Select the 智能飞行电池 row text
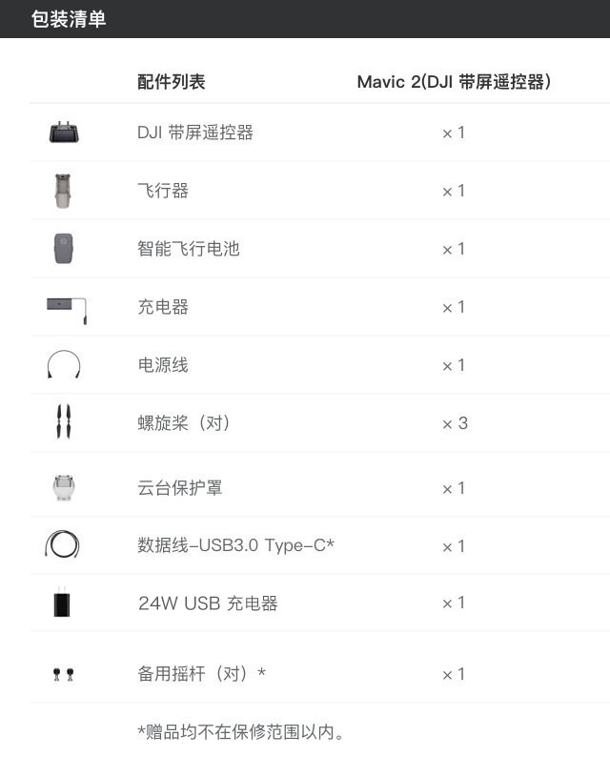Viewport: 610px width, 777px height. 189,248
